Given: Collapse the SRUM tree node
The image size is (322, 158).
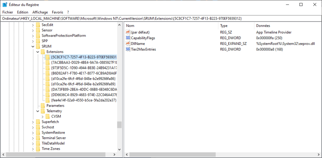Looking at the screenshot, I should 33,46.
